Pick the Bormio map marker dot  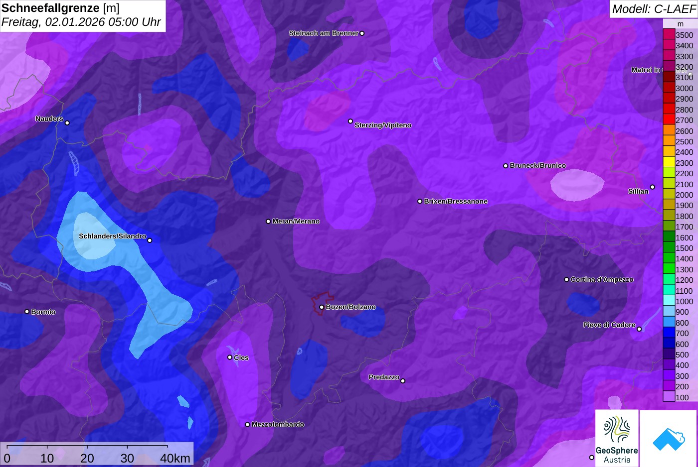coord(27,312)
